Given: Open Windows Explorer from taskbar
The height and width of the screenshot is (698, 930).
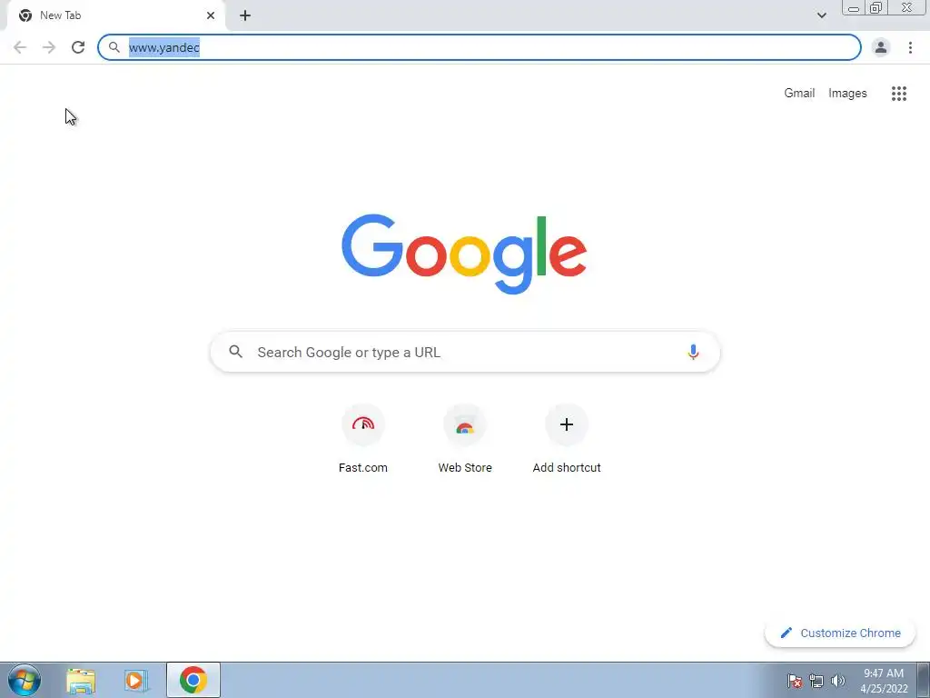Looking at the screenshot, I should [x=81, y=681].
